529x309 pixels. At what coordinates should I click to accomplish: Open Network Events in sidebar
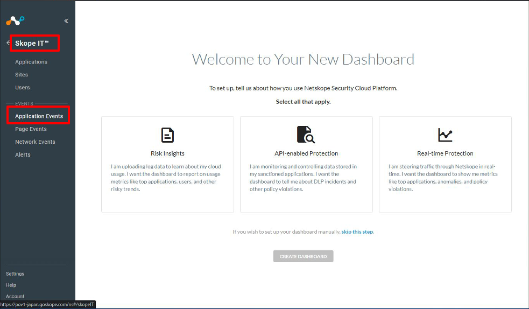click(35, 142)
